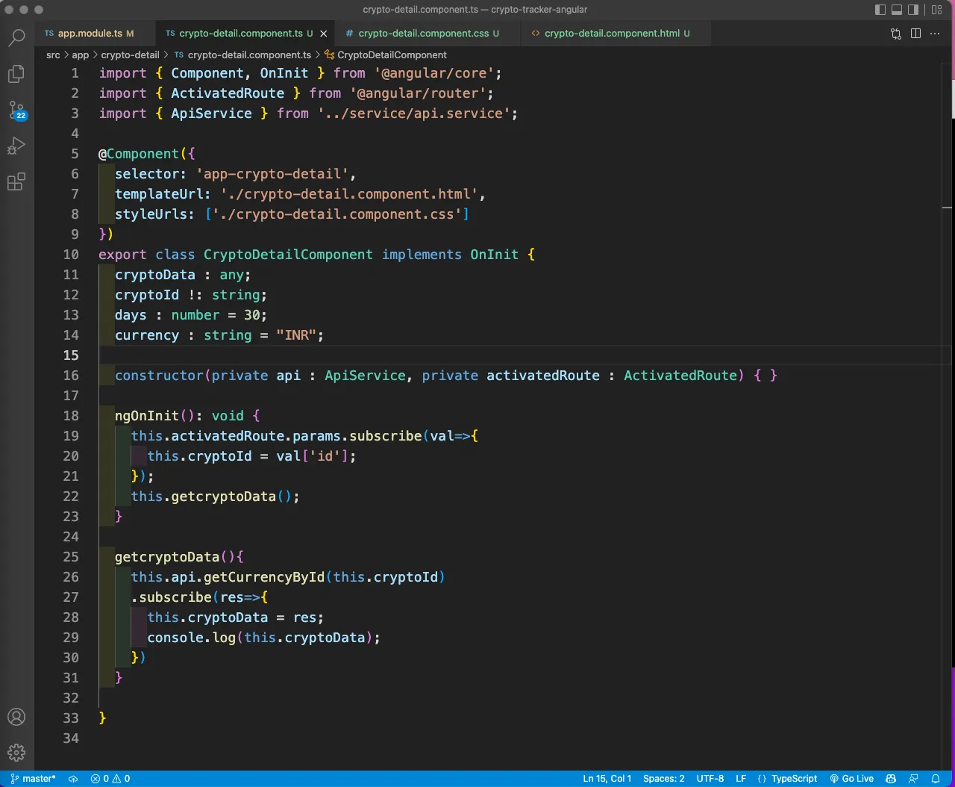The image size is (955, 787).
Task: Click crypto-detail folder in breadcrumb
Action: pyautogui.click(x=130, y=55)
